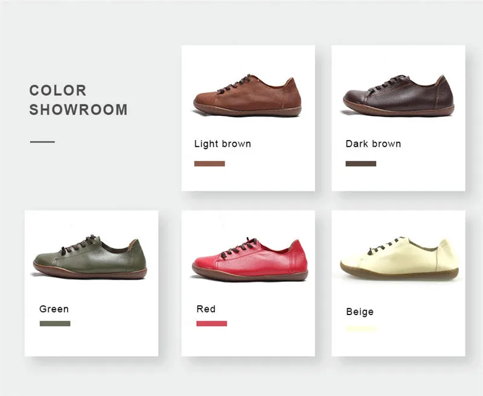Pick the pale beige color swatch bar
The width and height of the screenshot is (483, 396).
tap(361, 328)
